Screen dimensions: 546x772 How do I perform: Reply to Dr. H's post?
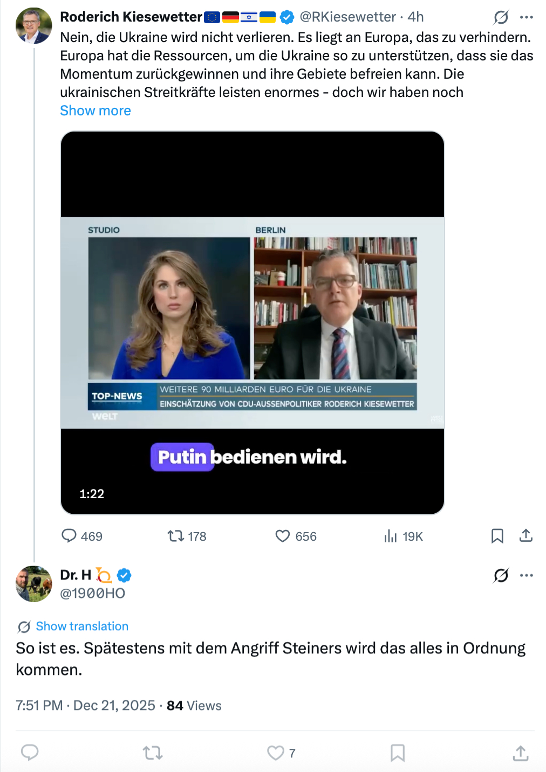(30, 753)
